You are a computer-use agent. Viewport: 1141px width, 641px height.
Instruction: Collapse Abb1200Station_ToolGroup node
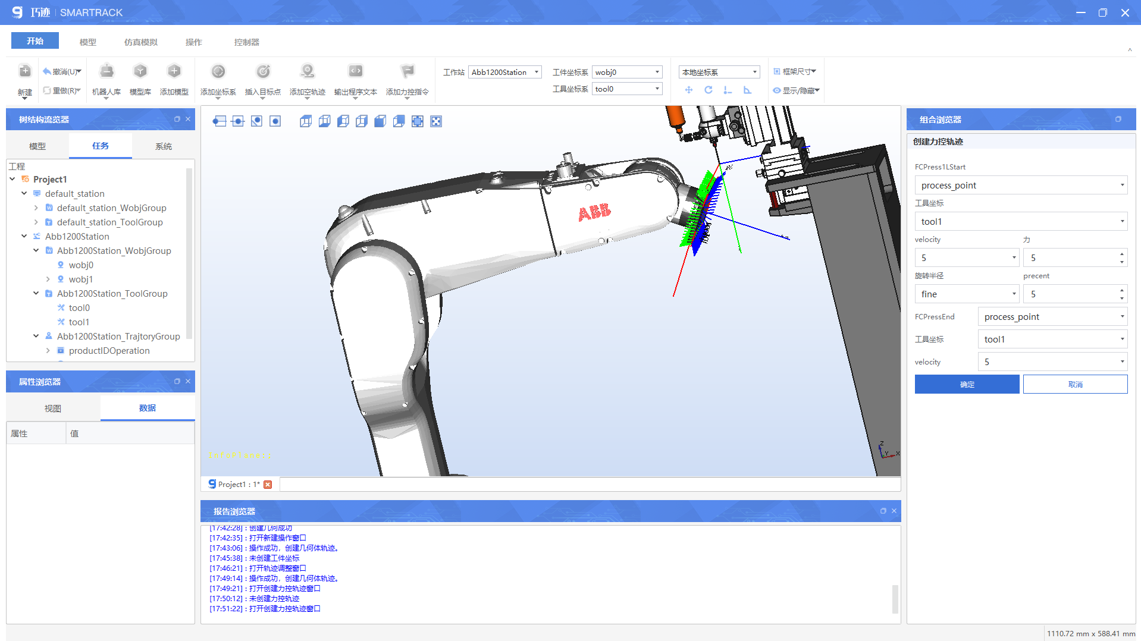click(36, 293)
